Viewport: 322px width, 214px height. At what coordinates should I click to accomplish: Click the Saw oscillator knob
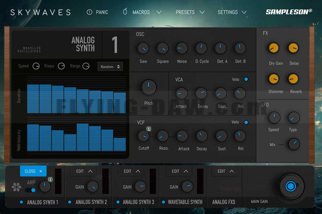tap(143, 48)
